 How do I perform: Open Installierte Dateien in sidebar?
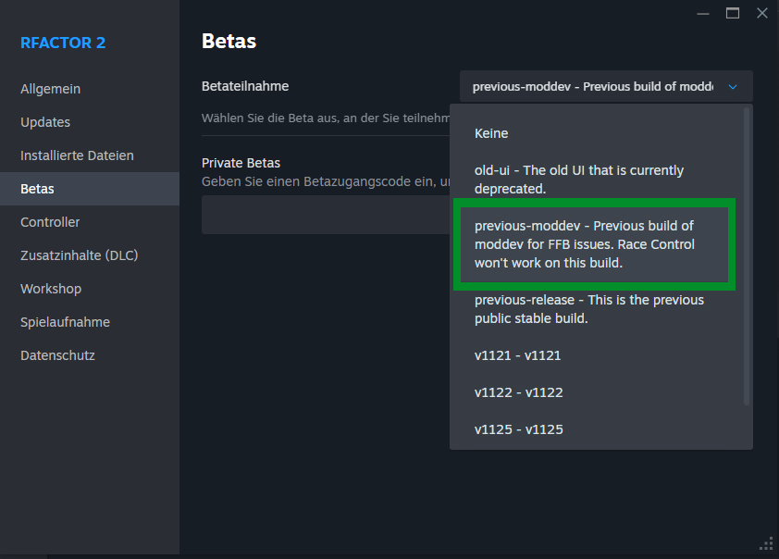tap(77, 155)
